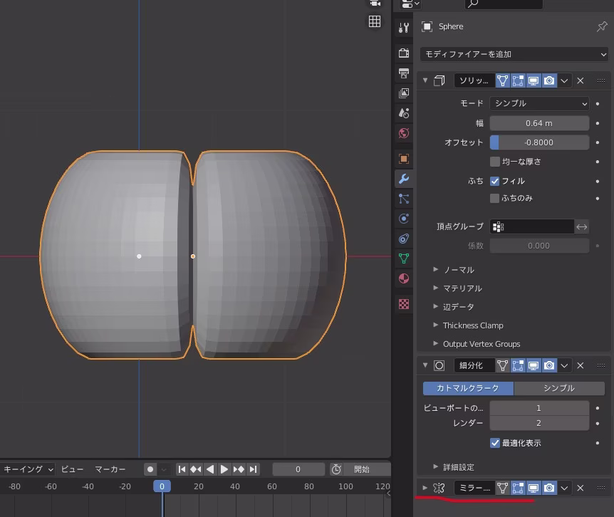
Task: Open the モディファイアーを追加 dropdown
Action: coord(514,54)
